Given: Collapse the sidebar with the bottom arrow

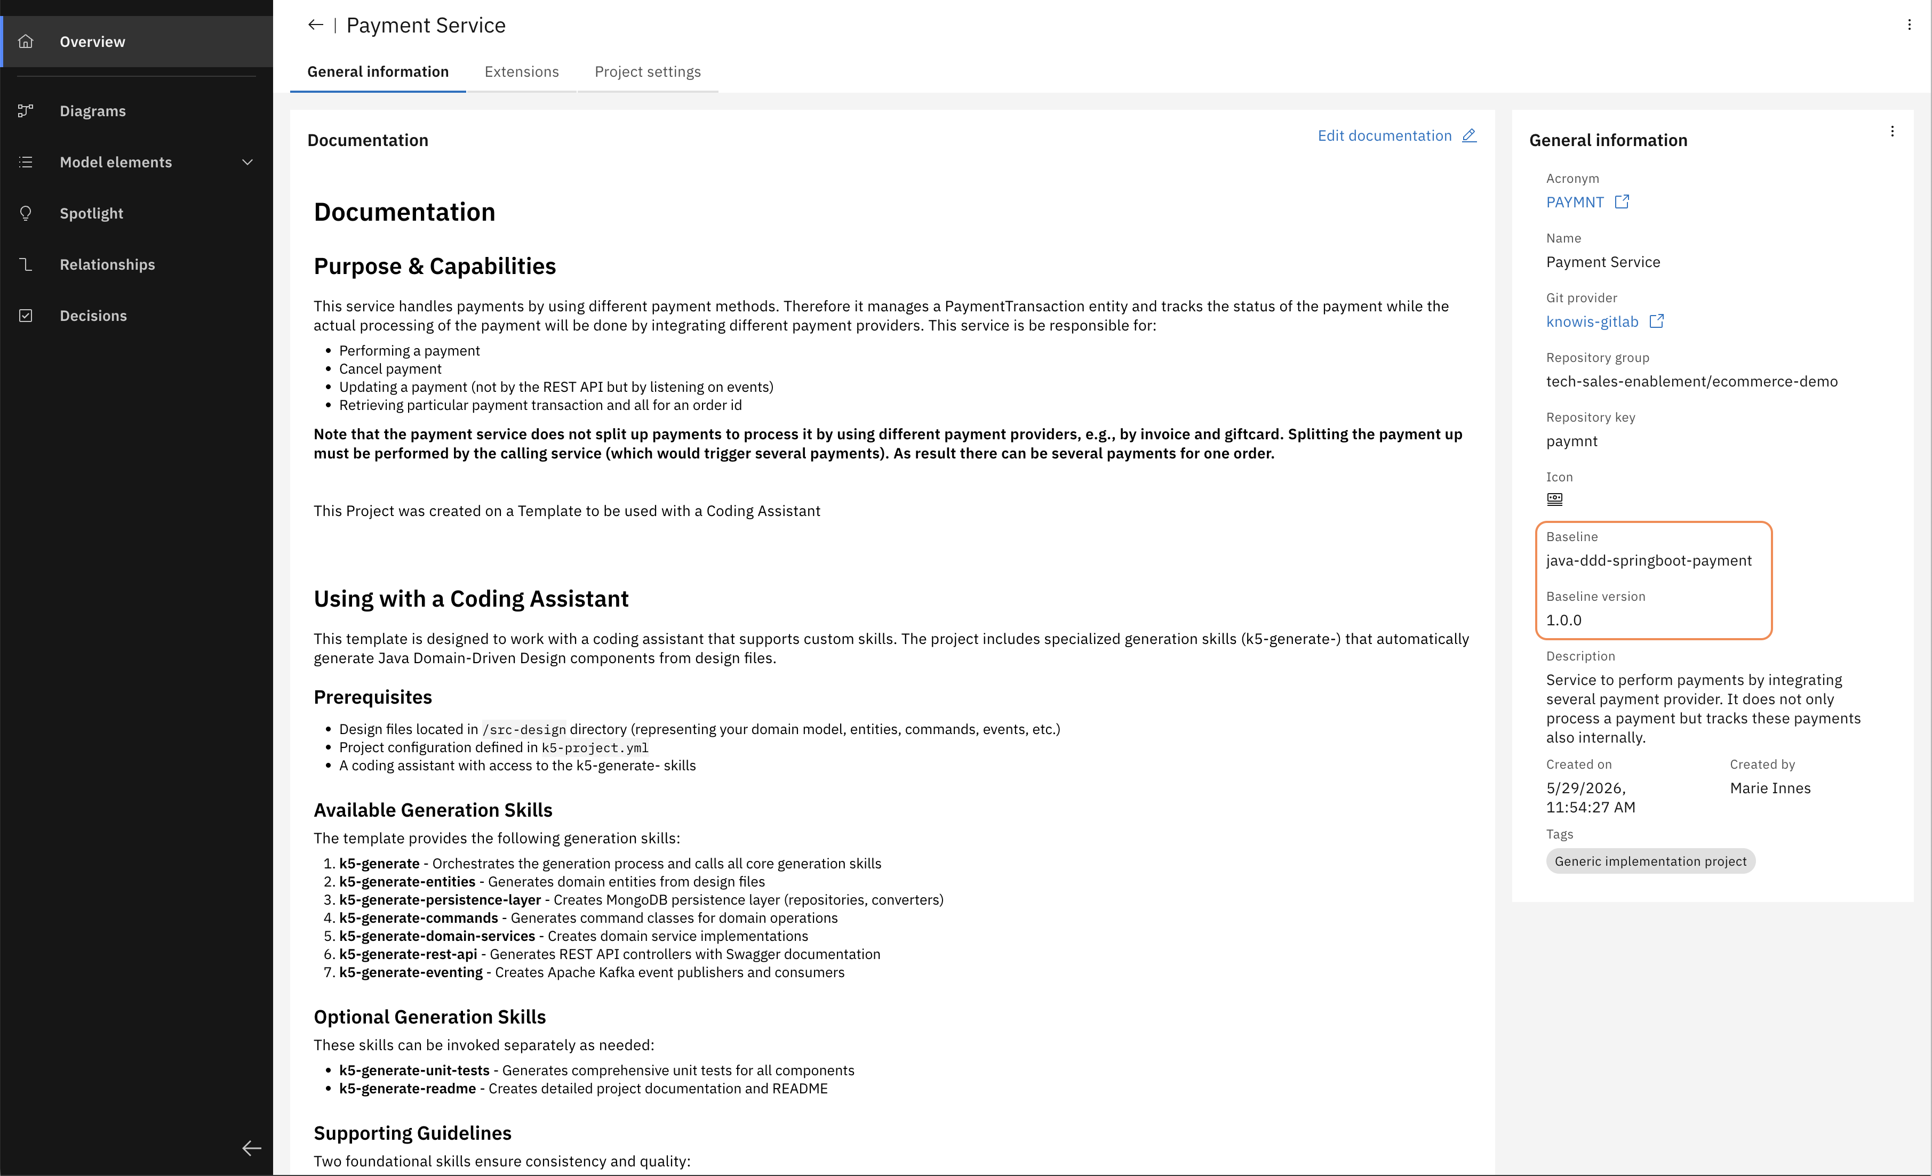Looking at the screenshot, I should tap(252, 1148).
